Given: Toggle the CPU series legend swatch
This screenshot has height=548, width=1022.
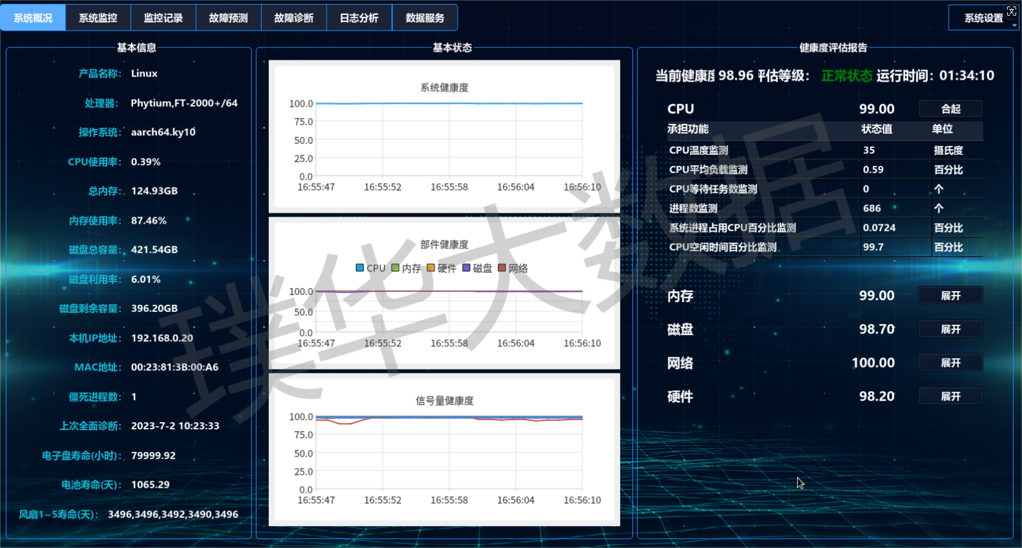Looking at the screenshot, I should pyautogui.click(x=360, y=268).
